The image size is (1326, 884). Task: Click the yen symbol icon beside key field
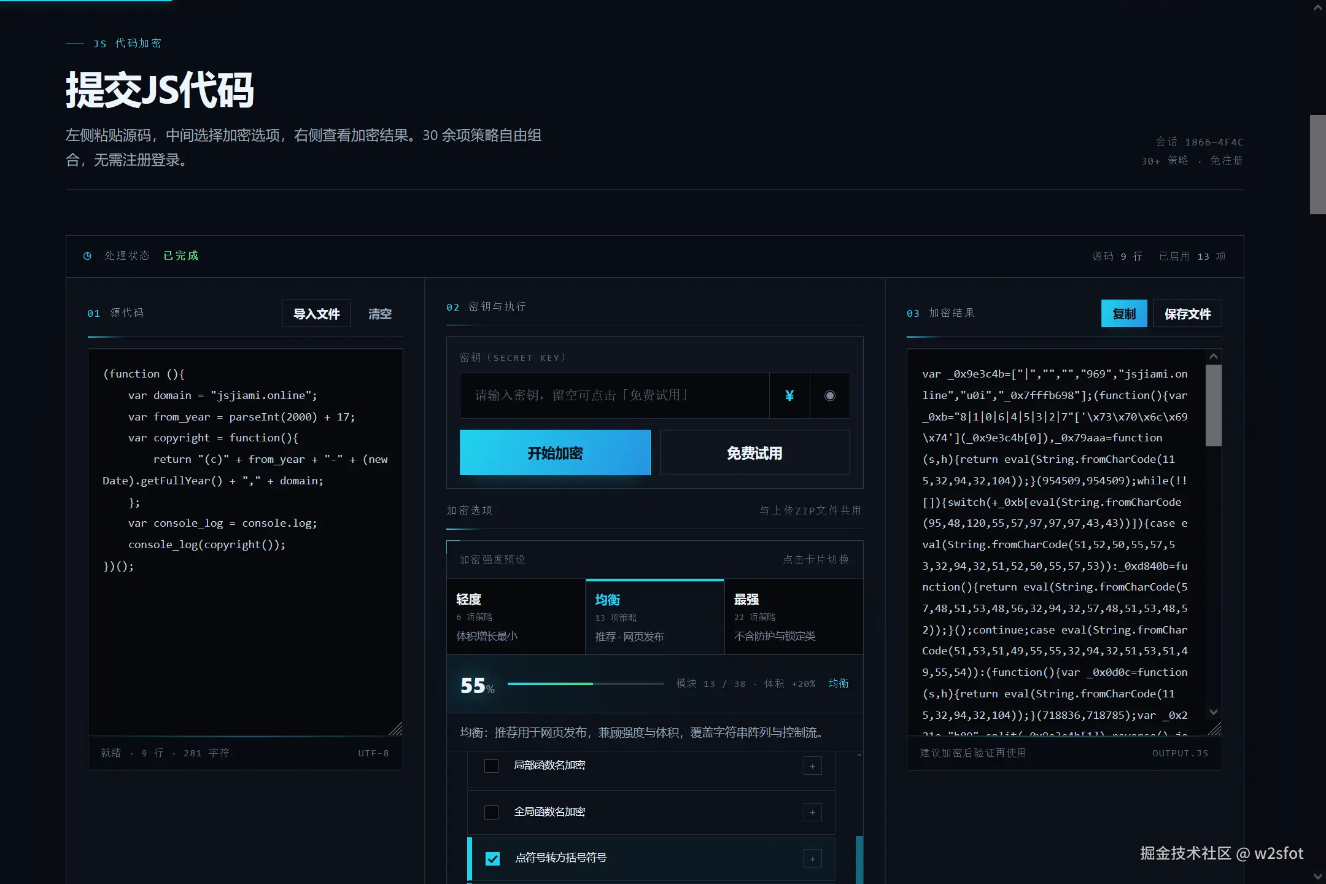789,395
